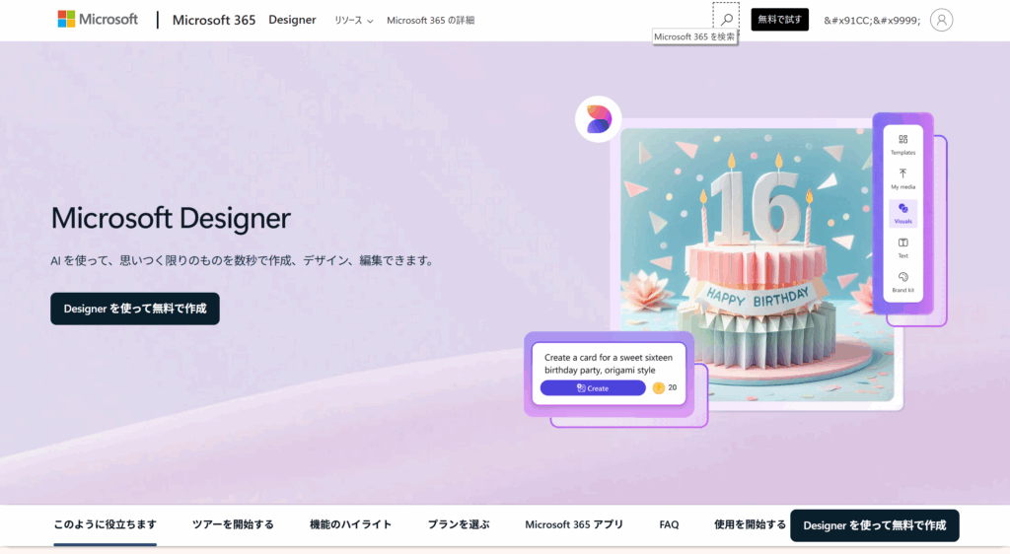The width and height of the screenshot is (1010, 554).
Task: Open the Microsoft 365 header link
Action: (214, 20)
